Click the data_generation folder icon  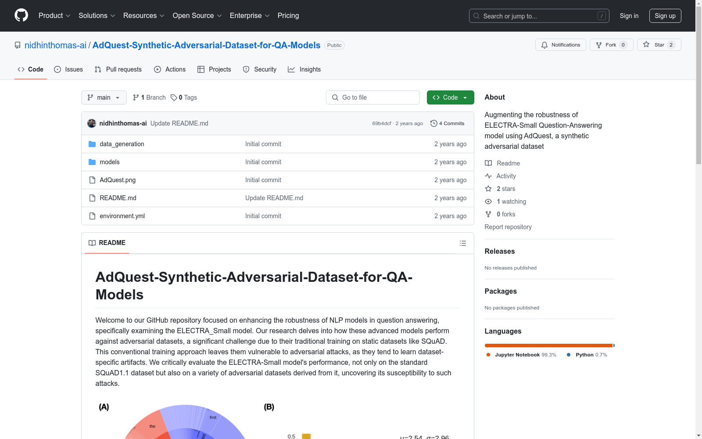(92, 144)
